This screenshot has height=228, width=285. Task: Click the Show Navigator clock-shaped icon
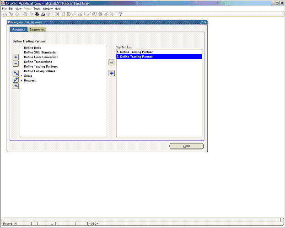coord(17,14)
